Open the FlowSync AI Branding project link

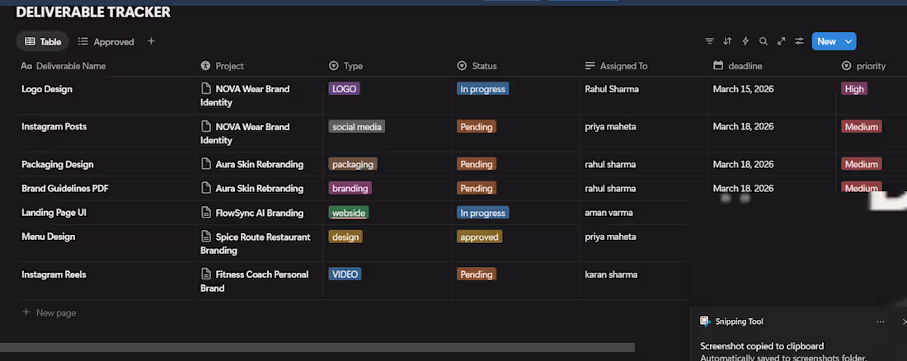point(252,213)
